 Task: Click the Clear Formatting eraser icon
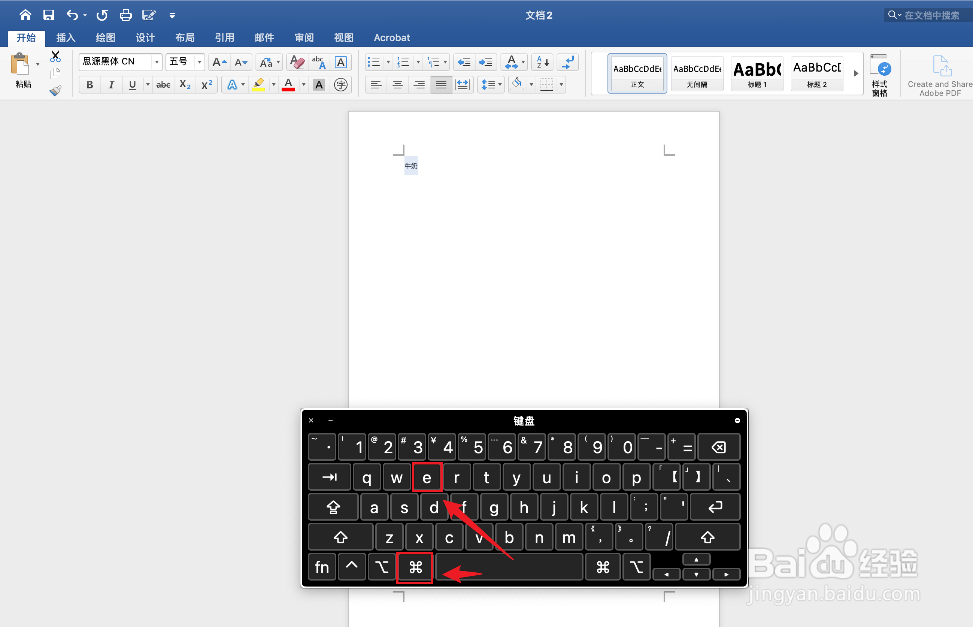pos(298,62)
